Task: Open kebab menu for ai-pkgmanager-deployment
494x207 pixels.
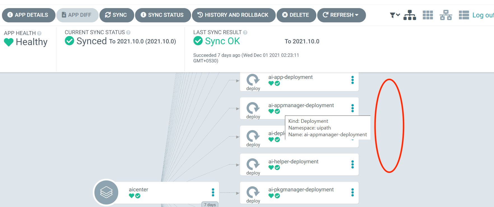Action: tap(352, 192)
